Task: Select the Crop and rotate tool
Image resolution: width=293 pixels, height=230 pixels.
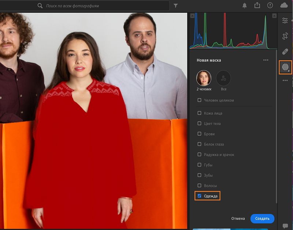Action: pos(285,36)
